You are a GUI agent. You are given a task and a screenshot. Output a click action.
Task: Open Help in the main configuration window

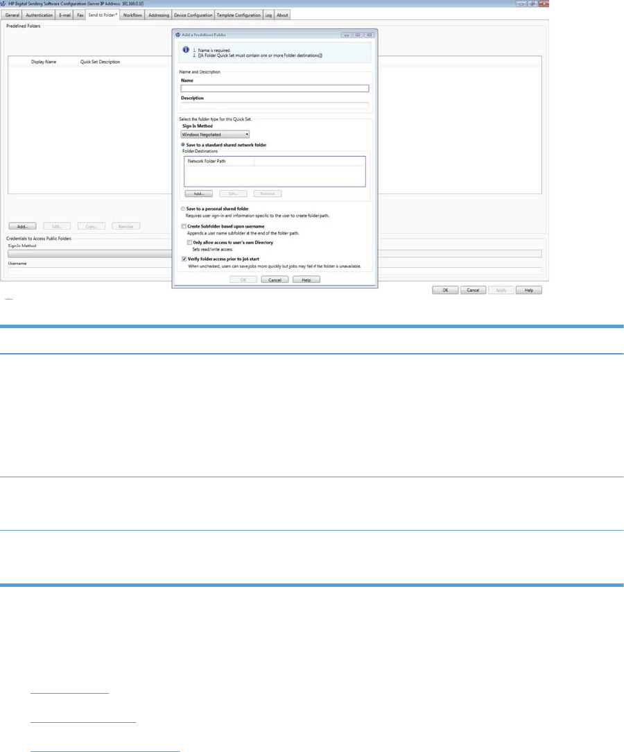click(x=528, y=290)
